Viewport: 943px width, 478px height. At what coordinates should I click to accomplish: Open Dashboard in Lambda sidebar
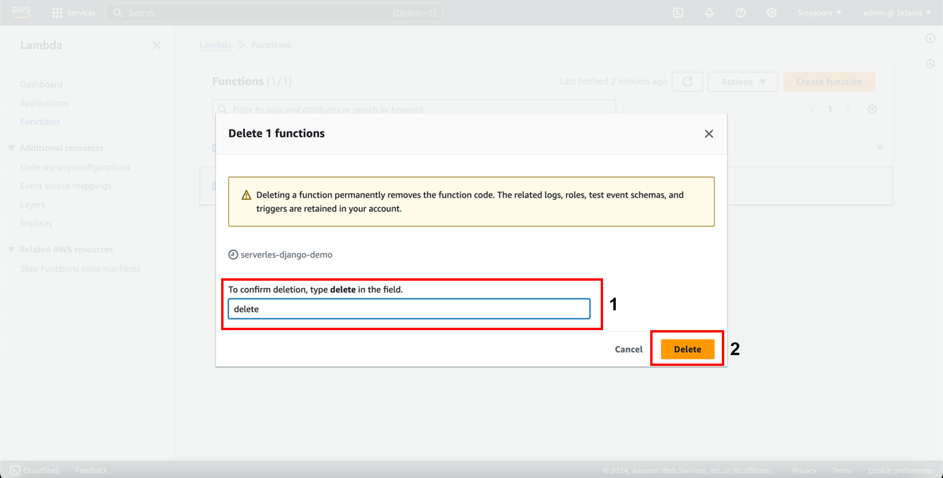pos(41,84)
